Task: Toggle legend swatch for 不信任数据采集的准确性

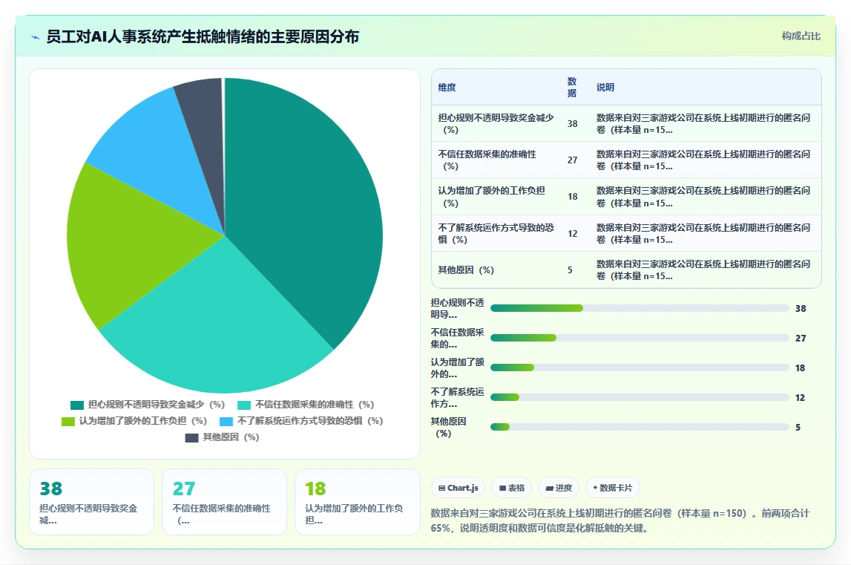Action: (x=244, y=405)
